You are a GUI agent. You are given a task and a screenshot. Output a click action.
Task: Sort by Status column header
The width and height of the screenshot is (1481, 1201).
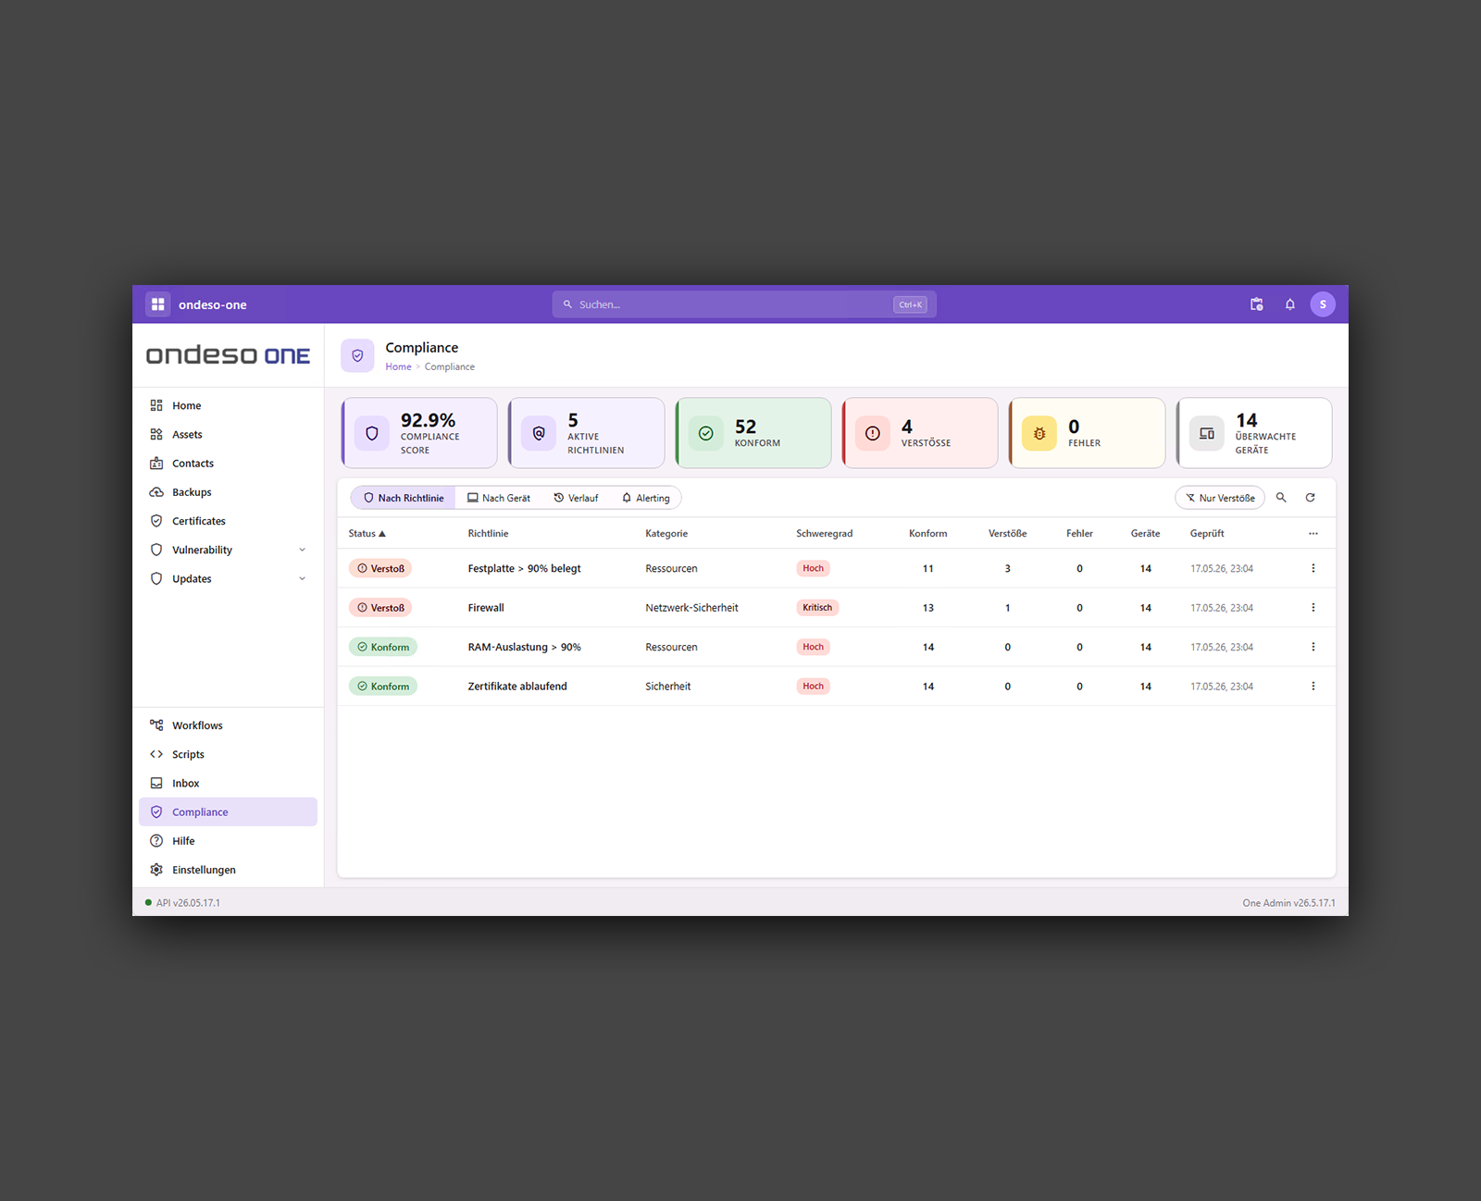point(367,534)
